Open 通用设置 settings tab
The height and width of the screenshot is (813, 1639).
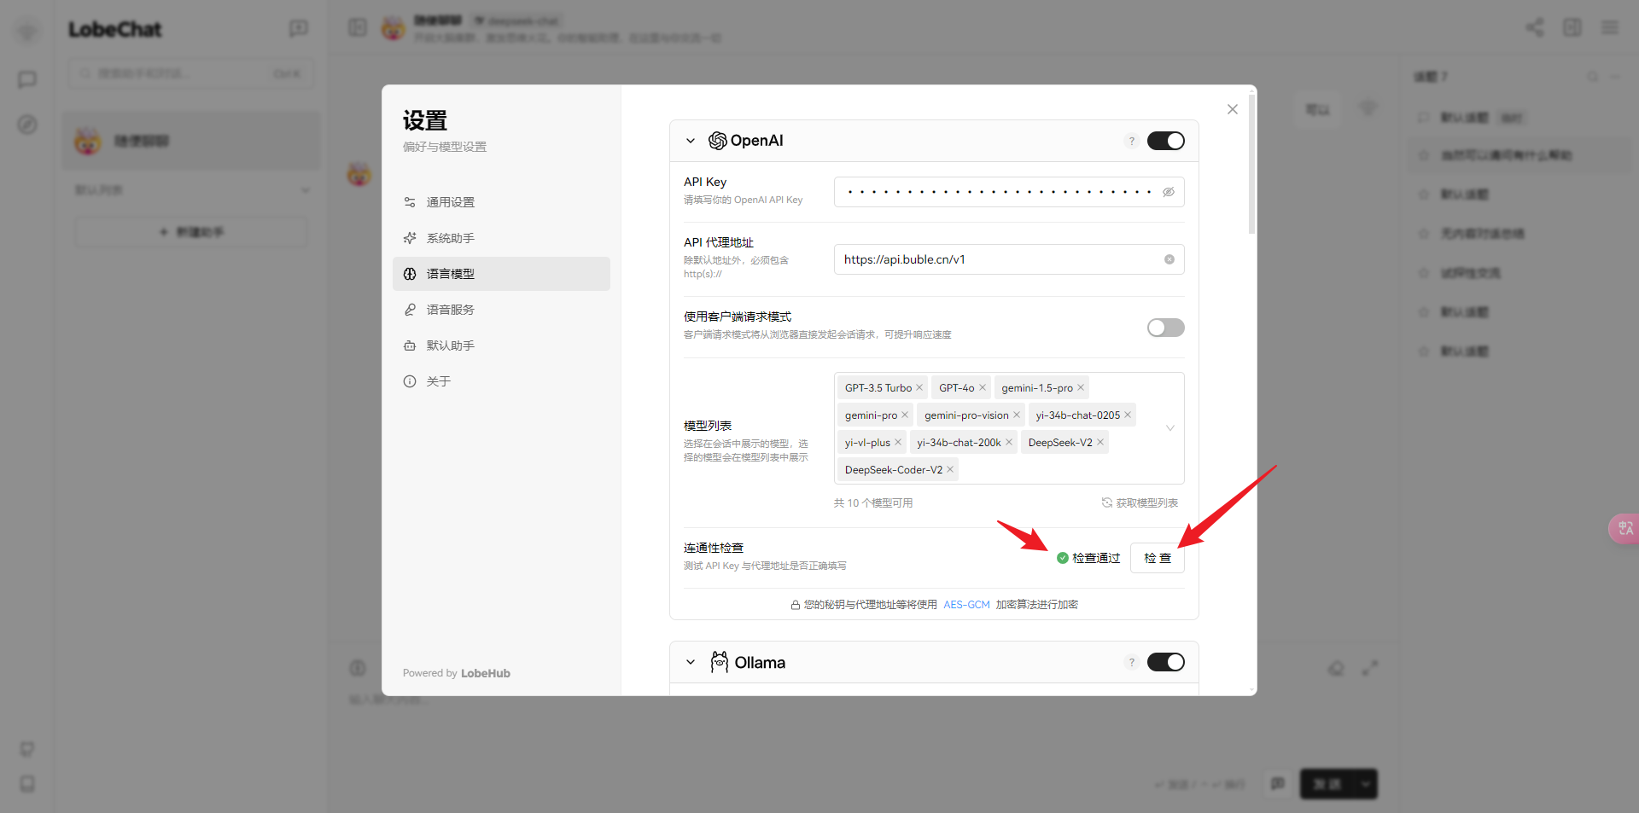tap(450, 202)
